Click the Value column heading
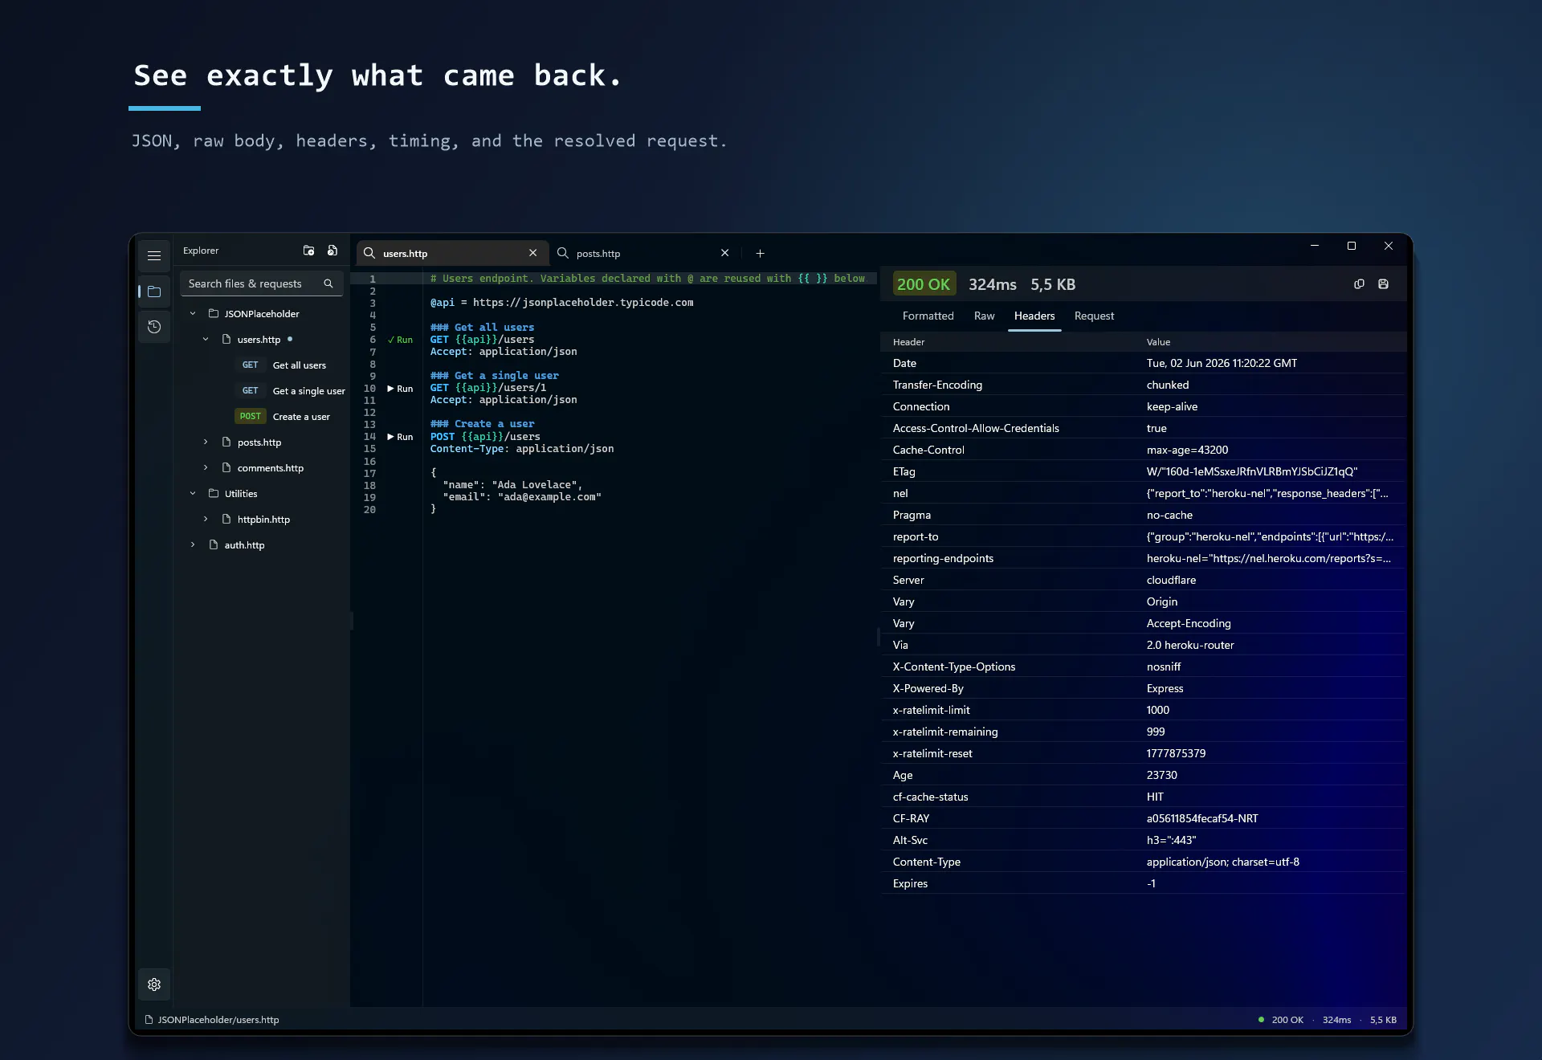 click(1158, 342)
